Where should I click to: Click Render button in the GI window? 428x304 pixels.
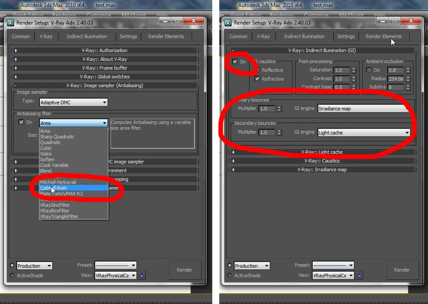click(402, 270)
